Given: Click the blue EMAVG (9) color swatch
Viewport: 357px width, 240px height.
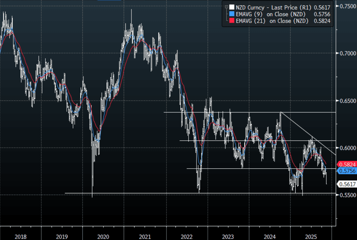Looking at the screenshot, I should coord(232,14).
